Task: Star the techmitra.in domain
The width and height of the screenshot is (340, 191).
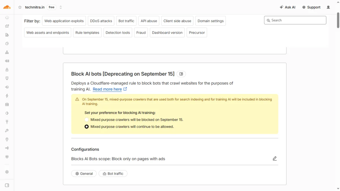Action: [x=20, y=7]
